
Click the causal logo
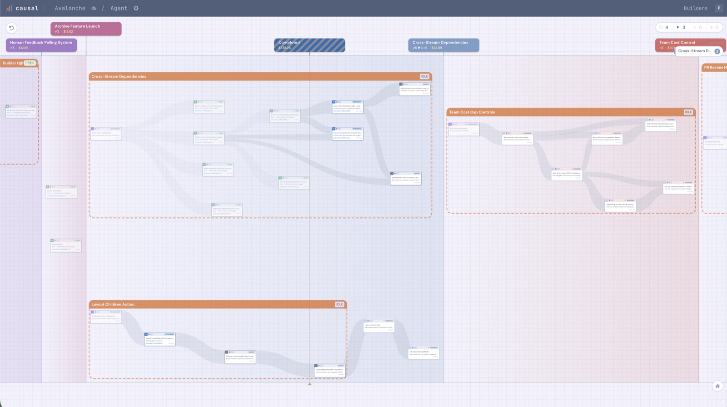pos(22,8)
